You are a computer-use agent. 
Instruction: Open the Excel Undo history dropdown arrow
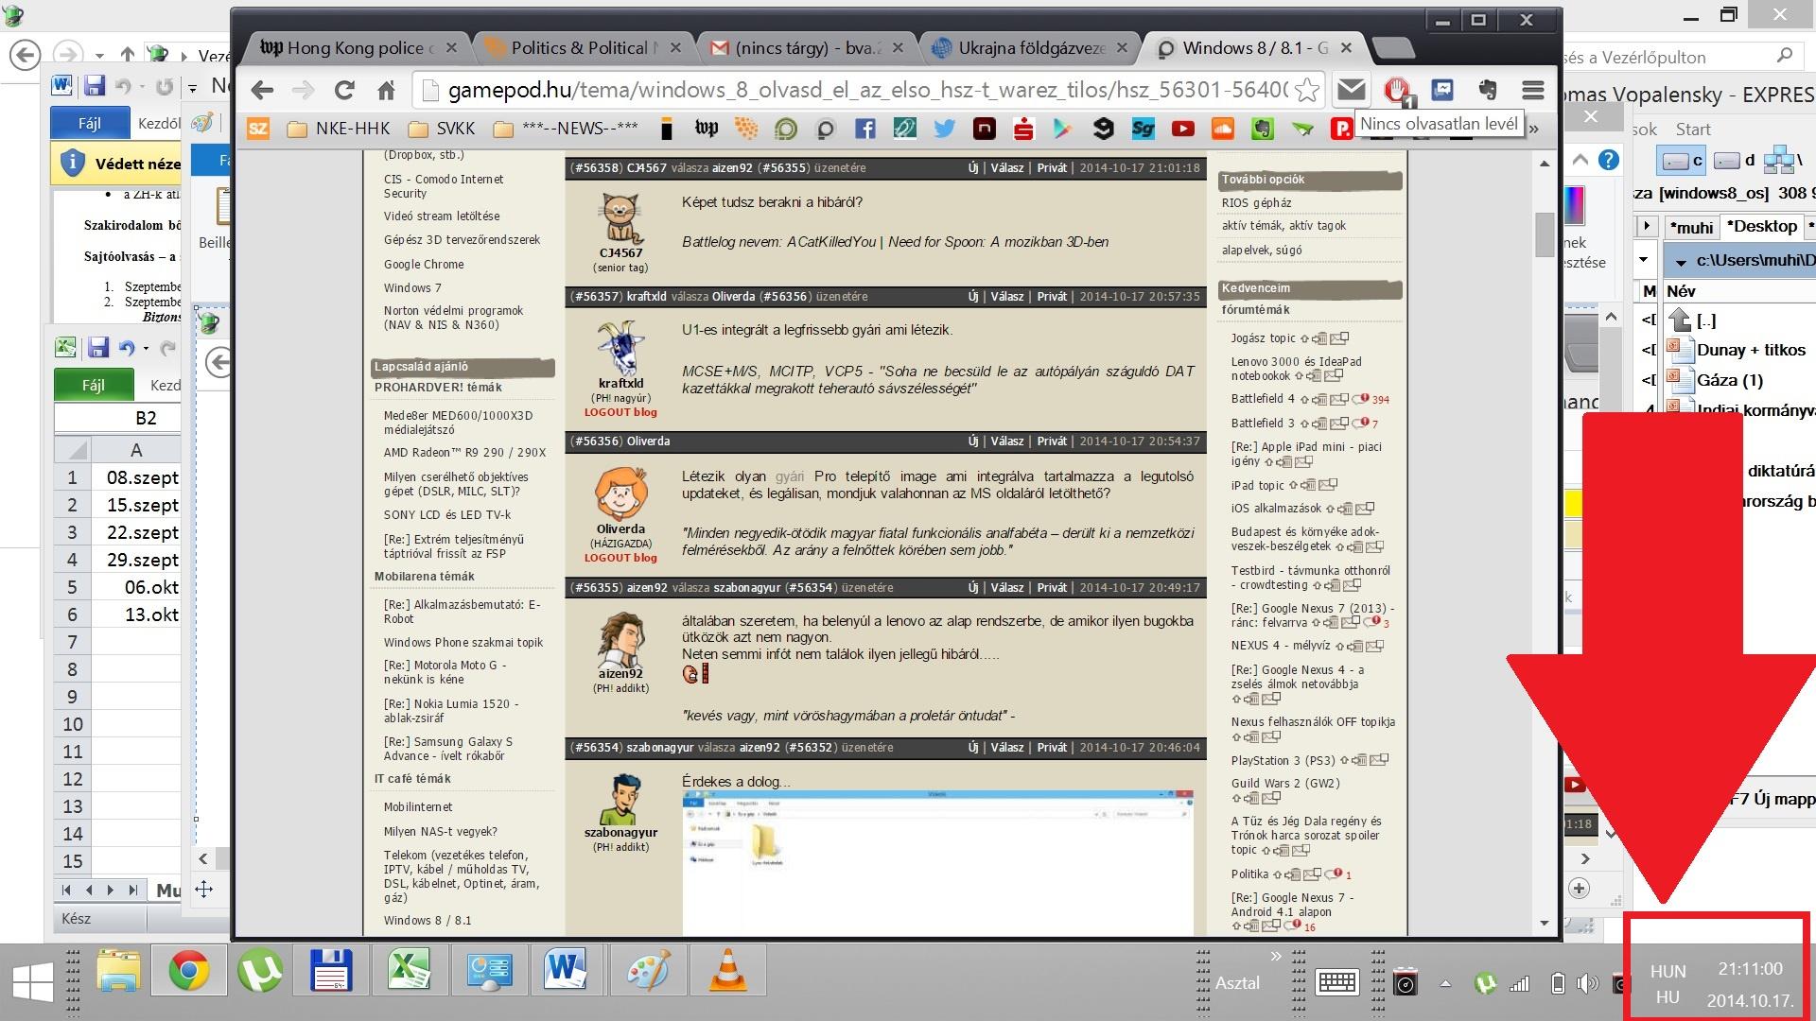pos(146,349)
